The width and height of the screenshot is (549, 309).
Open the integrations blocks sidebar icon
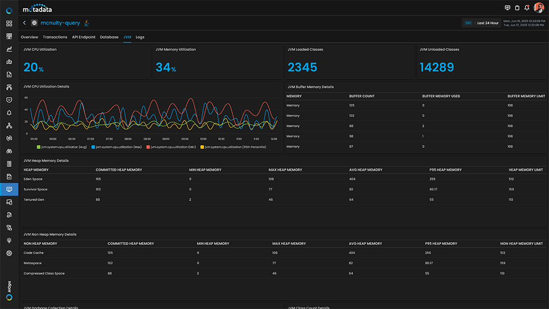[x=9, y=227]
